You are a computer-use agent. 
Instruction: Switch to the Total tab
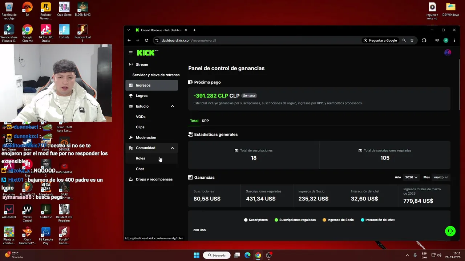(194, 121)
